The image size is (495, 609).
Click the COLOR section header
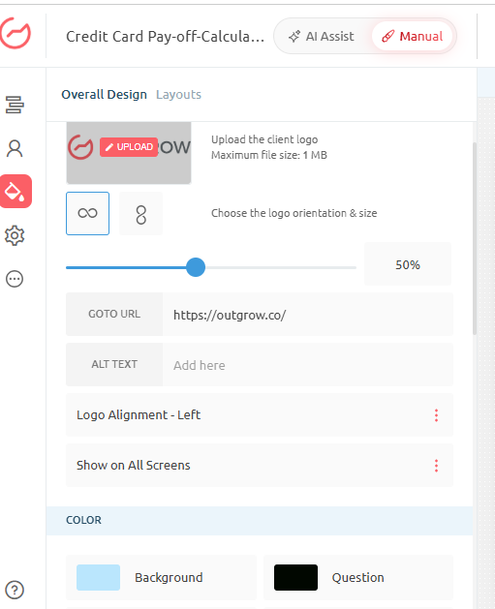[260, 521]
